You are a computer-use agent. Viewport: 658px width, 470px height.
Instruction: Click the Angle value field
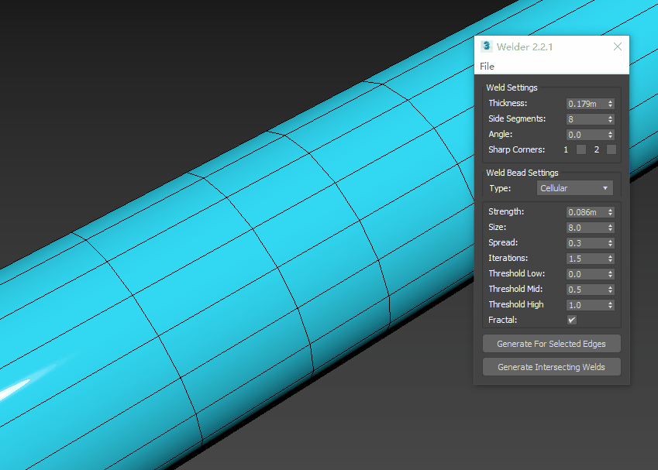tap(586, 135)
